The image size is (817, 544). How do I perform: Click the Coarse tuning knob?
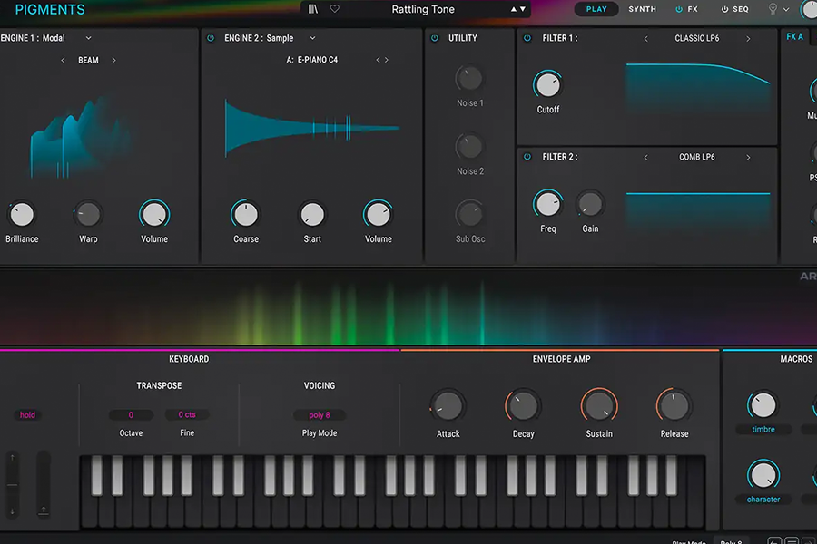pyautogui.click(x=245, y=215)
